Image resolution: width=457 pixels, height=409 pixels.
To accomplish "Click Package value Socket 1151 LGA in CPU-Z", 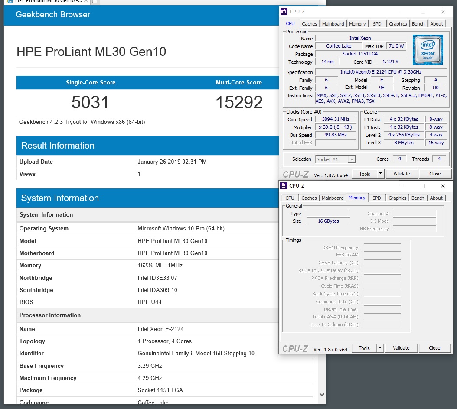I will [x=360, y=54].
